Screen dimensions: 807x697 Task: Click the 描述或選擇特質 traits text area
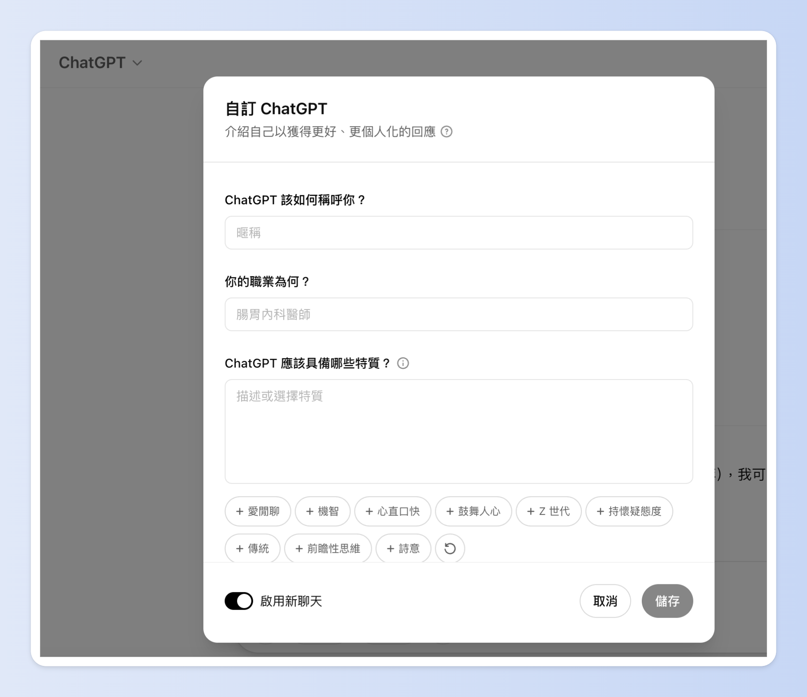click(458, 432)
